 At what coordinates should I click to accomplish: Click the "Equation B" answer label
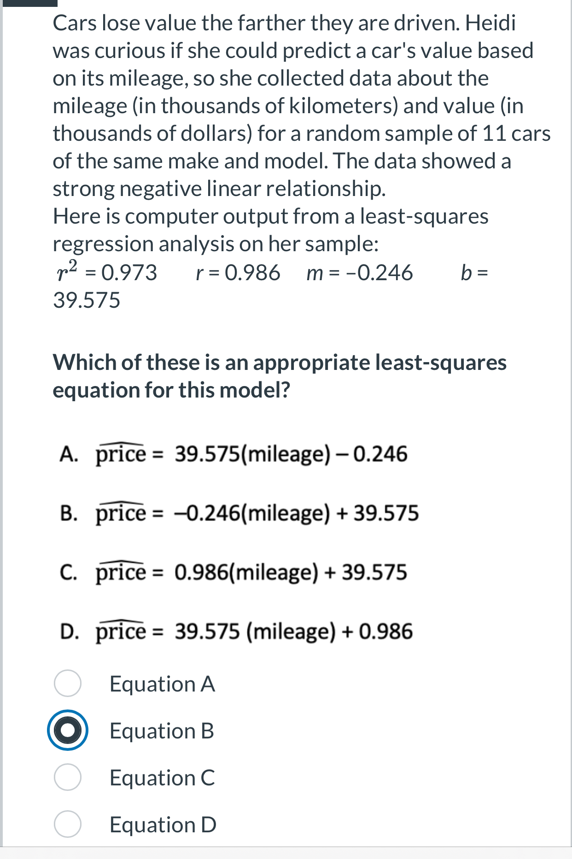coord(162,731)
